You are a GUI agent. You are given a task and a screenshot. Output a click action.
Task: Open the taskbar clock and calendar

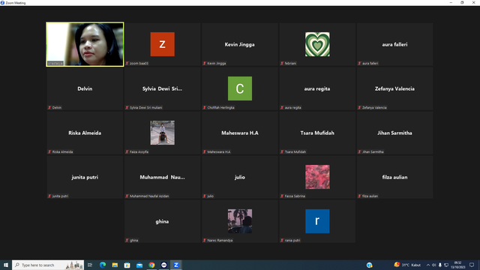point(457,265)
